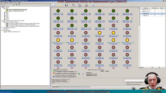Select the COM27 port in tree
This screenshot has width=166, height=93.
click(x=7, y=19)
